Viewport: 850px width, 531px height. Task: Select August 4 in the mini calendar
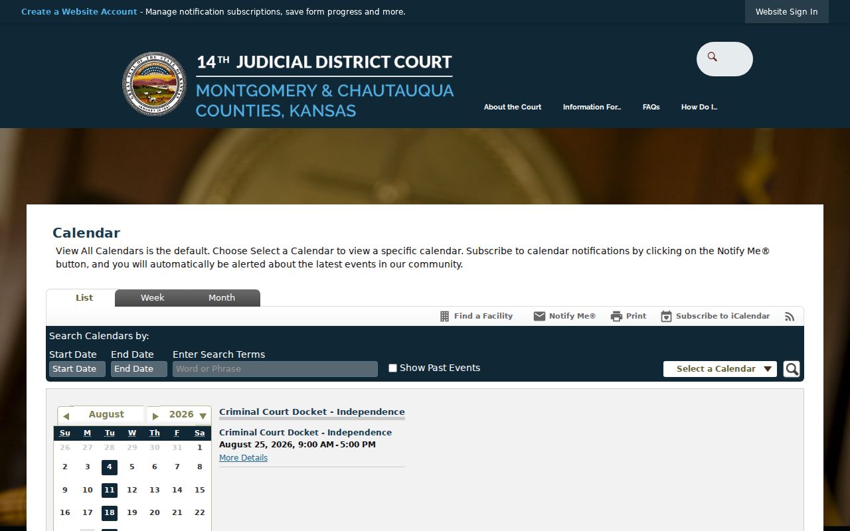110,467
